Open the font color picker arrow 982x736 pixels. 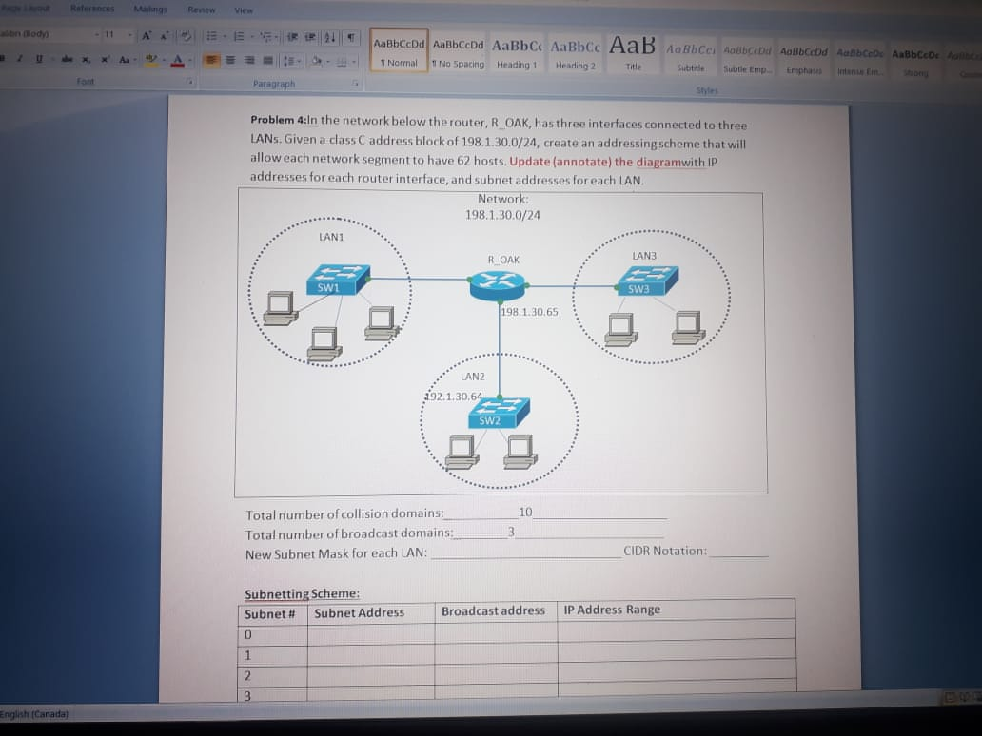click(189, 60)
